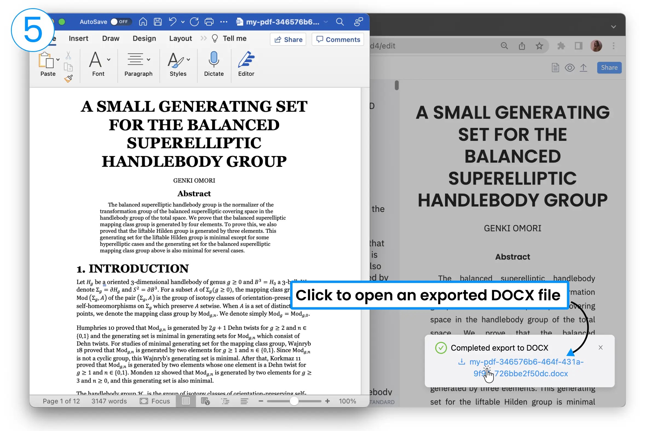Expand the collapsed ribbon overflow chevron

(204, 38)
